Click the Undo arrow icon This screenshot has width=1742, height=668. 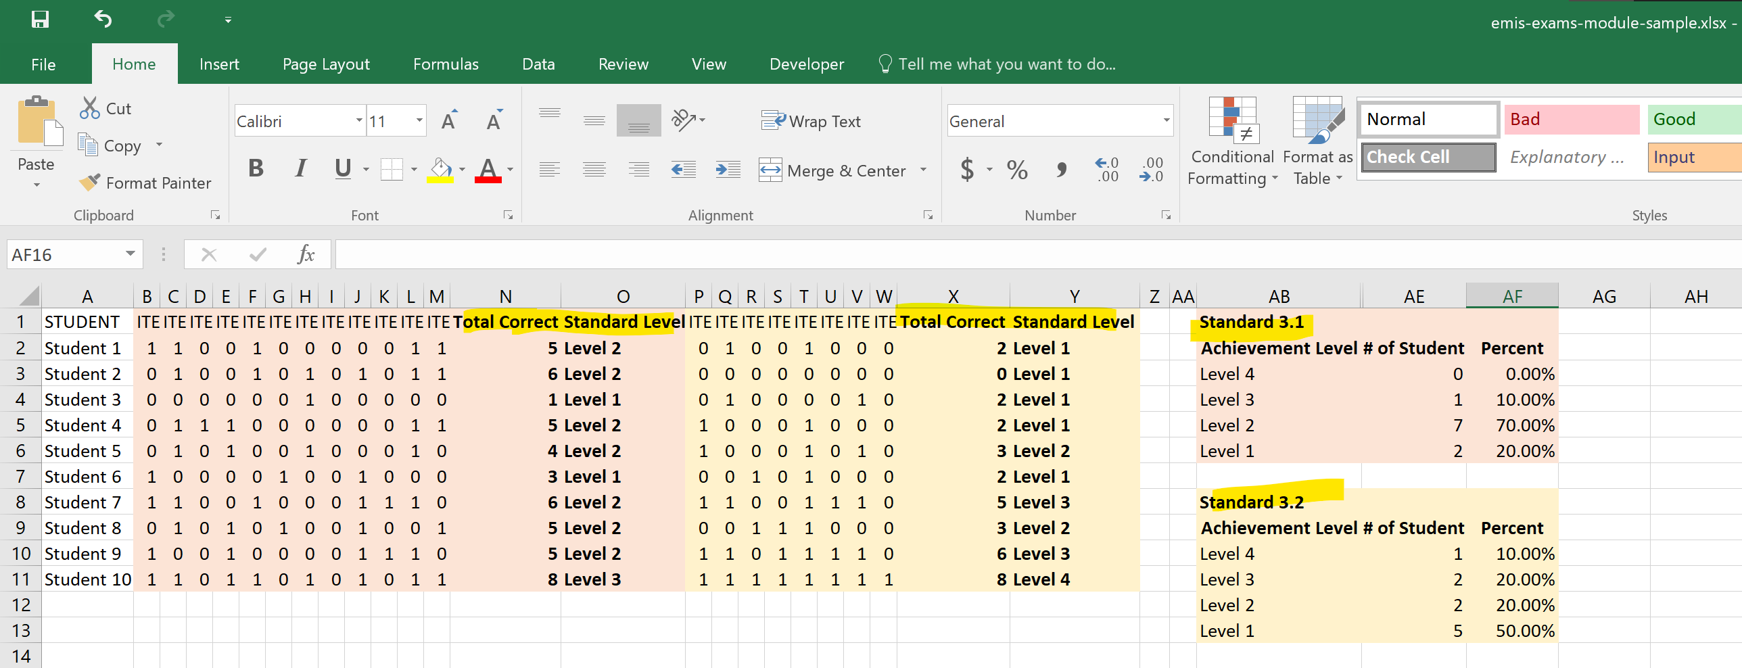point(103,20)
